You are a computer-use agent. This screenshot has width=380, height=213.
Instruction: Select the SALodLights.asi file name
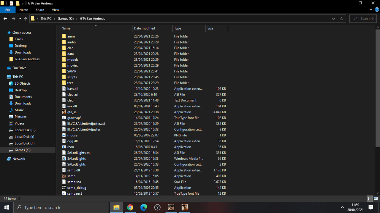pos(79,153)
